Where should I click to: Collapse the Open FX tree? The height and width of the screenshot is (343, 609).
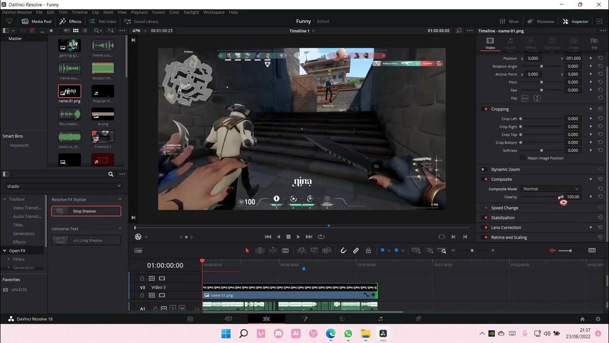(x=5, y=251)
